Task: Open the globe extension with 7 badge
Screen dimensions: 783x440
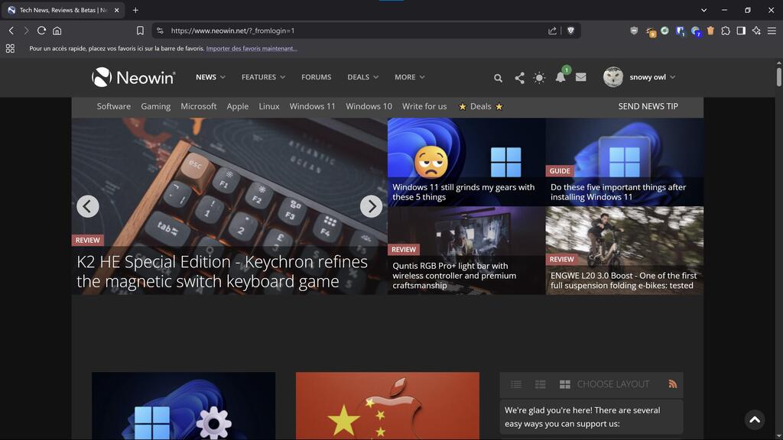Action: click(696, 31)
